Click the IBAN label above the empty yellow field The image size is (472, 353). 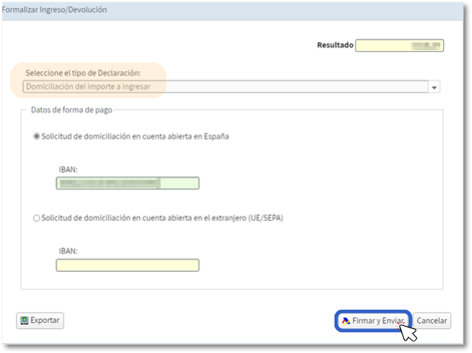click(68, 251)
